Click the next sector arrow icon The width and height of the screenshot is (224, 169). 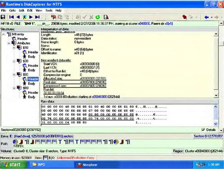click(31, 17)
